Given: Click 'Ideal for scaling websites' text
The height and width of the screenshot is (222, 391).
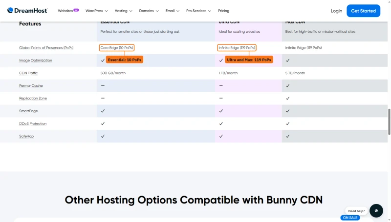Looking at the screenshot, I should pyautogui.click(x=239, y=32).
